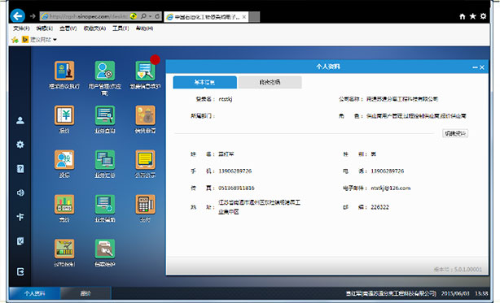Click the add-to-favorites bar star icon
The width and height of the screenshot is (500, 303).
(15, 40)
